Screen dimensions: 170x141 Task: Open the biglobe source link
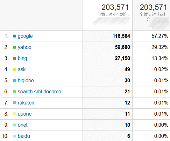click(x=26, y=81)
